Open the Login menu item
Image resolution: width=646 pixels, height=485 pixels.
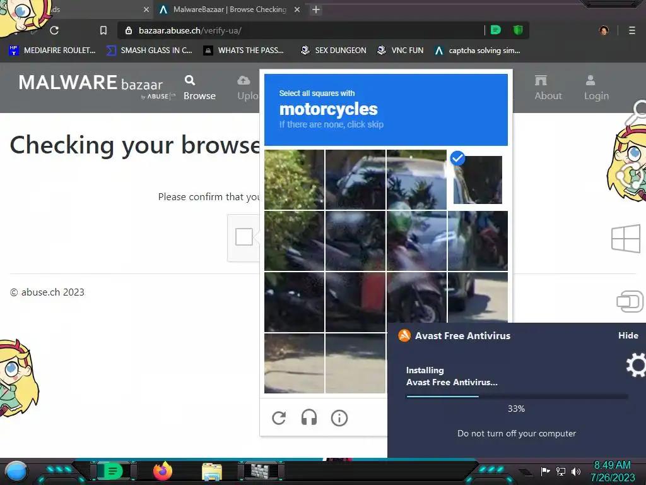[596, 88]
